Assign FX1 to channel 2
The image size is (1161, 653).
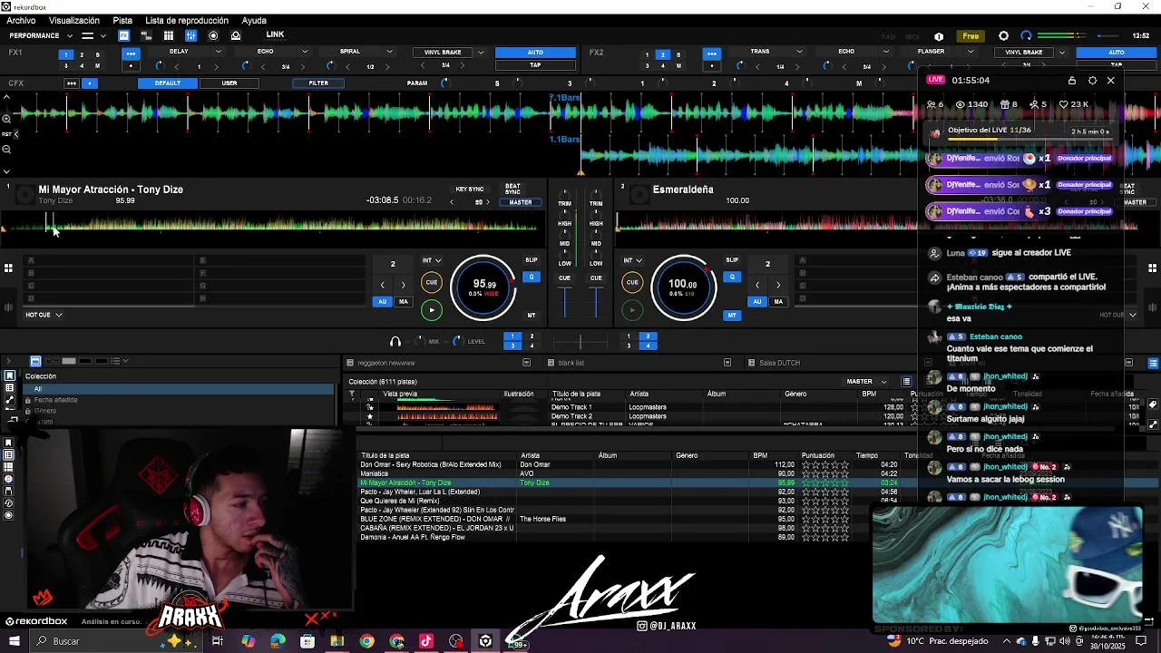coord(82,54)
